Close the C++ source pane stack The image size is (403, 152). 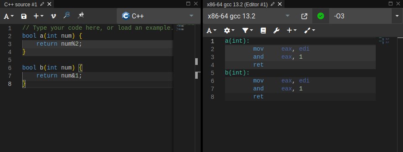pyautogui.click(x=196, y=4)
